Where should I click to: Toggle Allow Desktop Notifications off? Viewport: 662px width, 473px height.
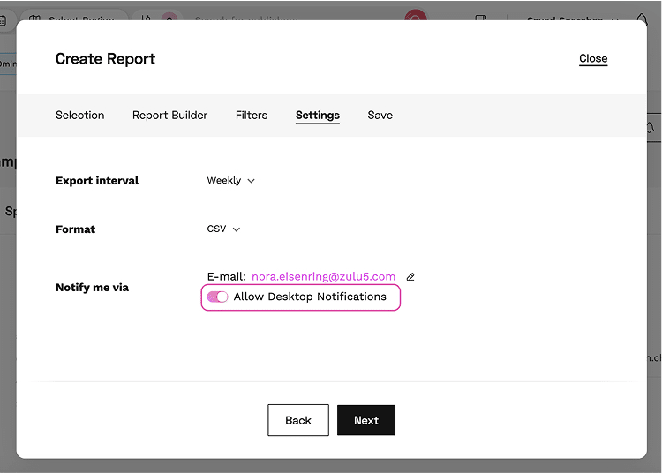(x=217, y=297)
